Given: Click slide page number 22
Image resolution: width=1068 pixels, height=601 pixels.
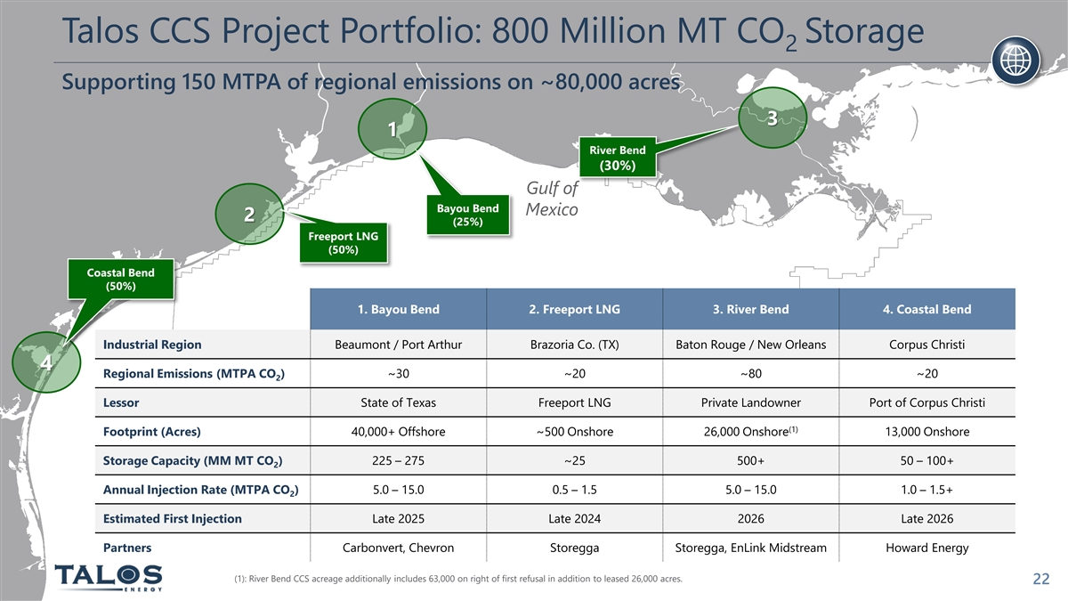Looking at the screenshot, I should pos(1041,580).
